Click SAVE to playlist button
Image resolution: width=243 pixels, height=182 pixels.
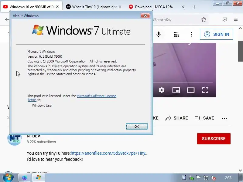(204, 118)
